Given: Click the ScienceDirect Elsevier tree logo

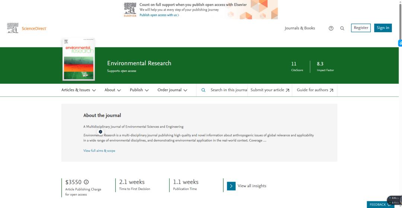Looking at the screenshot, I should pos(13,28).
